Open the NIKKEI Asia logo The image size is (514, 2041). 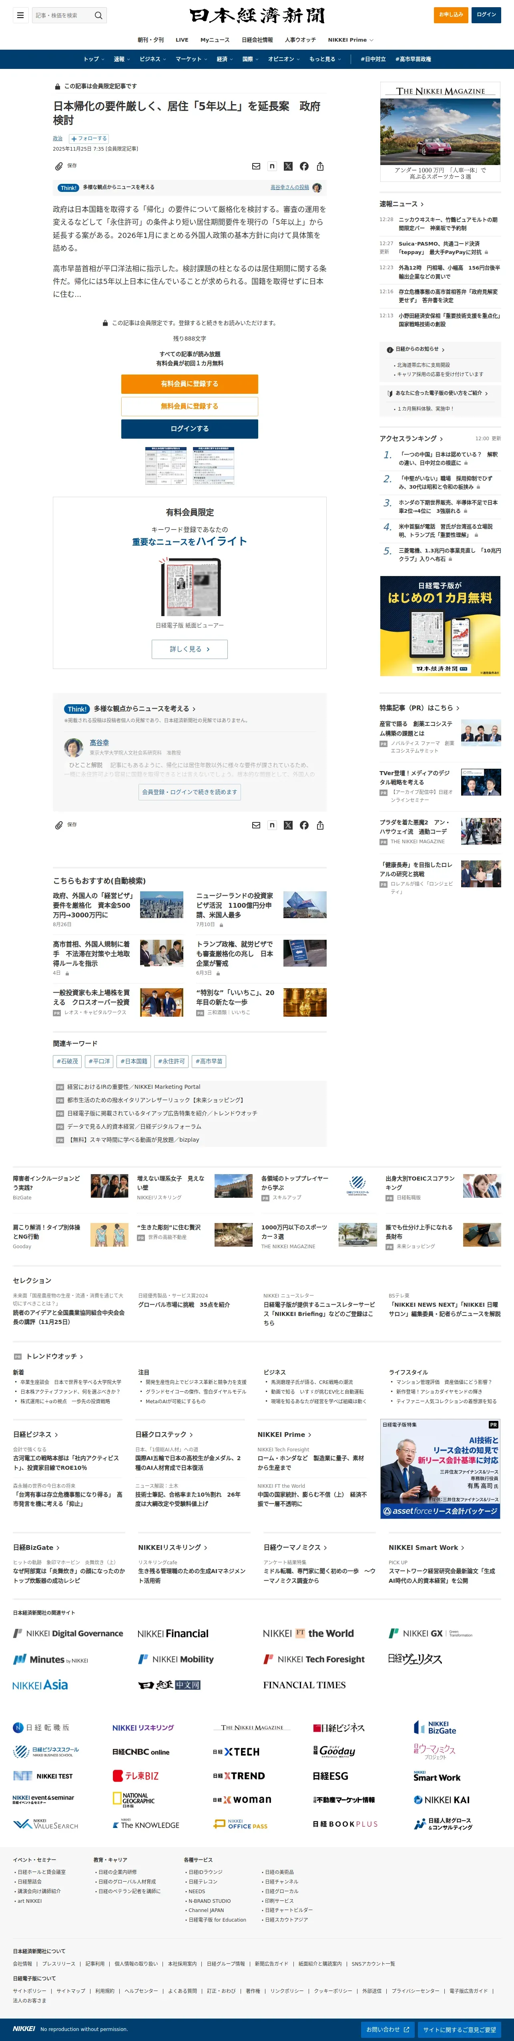(40, 1685)
